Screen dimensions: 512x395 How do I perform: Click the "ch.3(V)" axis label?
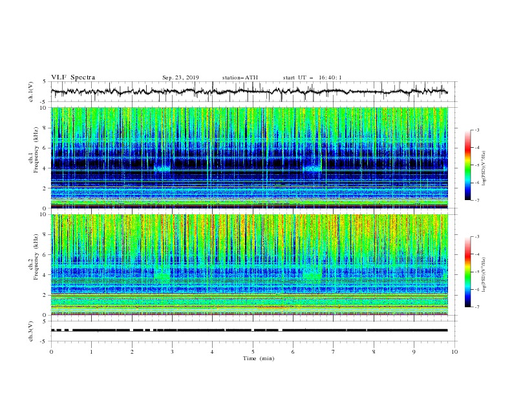pyautogui.click(x=31, y=331)
